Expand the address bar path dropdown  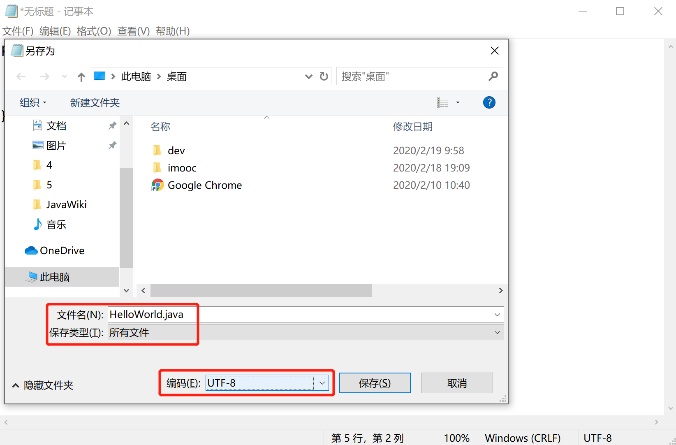308,76
